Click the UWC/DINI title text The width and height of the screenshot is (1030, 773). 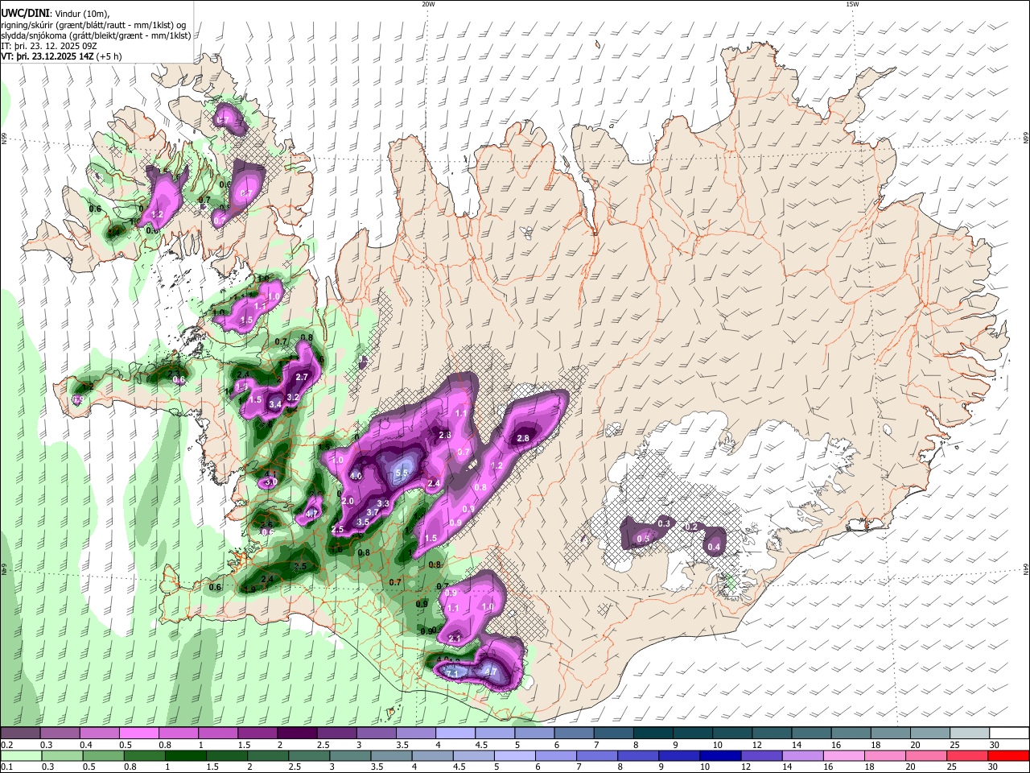tap(25, 14)
